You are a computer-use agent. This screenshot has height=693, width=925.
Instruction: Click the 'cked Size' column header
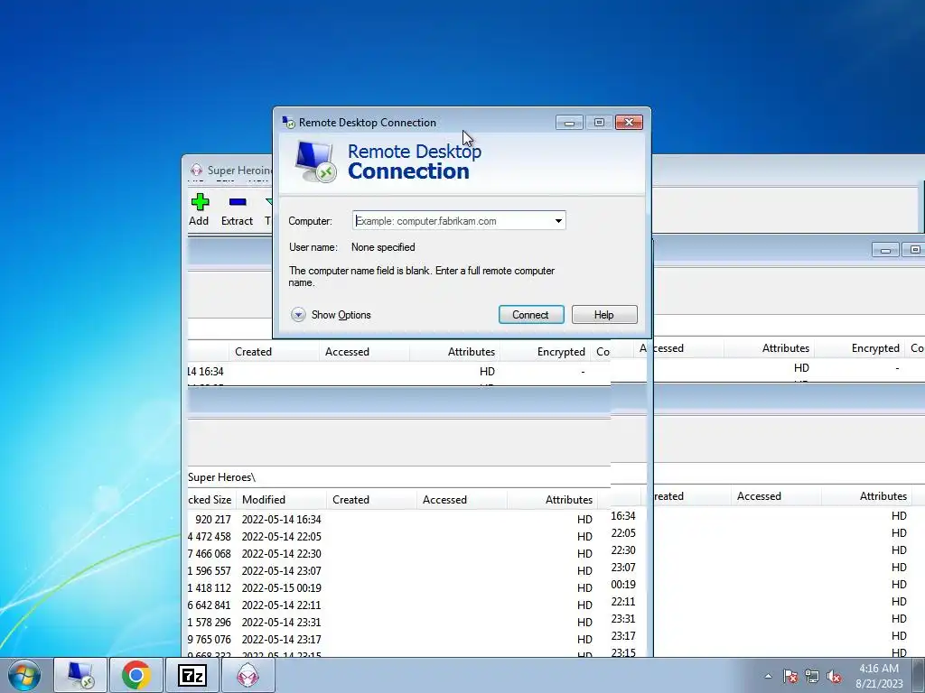pyautogui.click(x=211, y=500)
